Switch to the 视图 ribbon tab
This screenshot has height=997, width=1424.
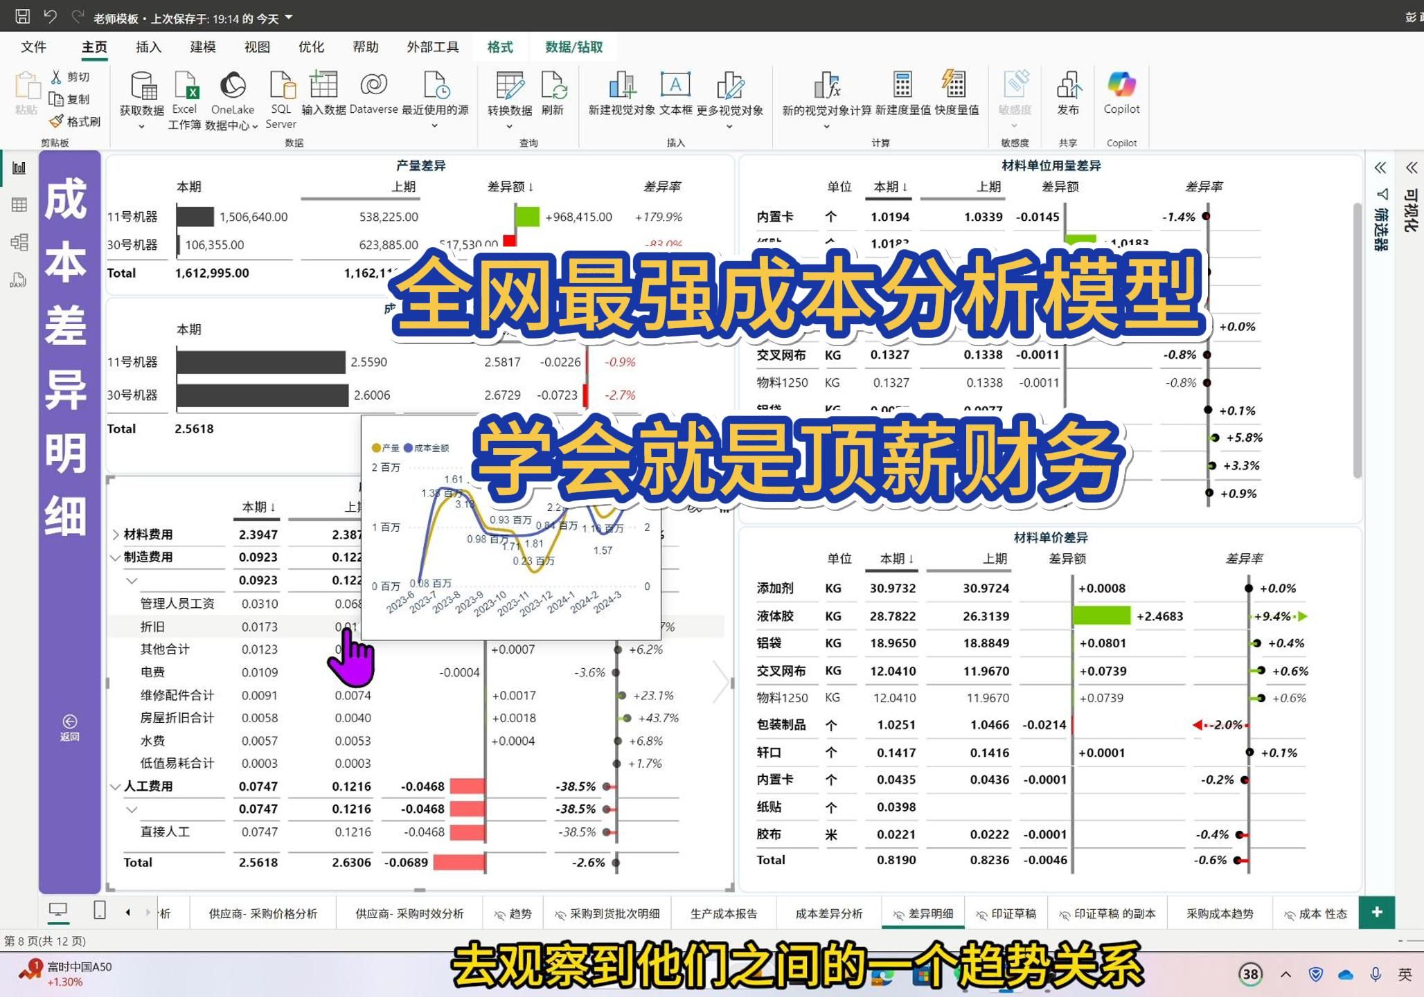coord(257,47)
